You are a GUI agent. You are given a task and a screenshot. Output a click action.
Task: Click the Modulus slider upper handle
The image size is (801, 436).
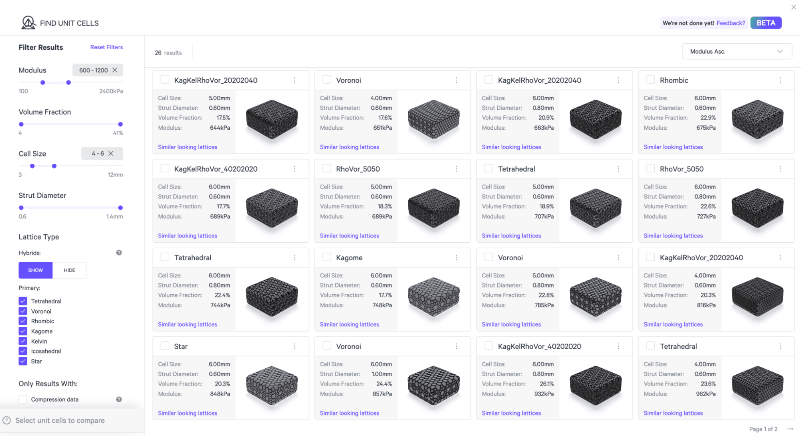click(x=69, y=82)
